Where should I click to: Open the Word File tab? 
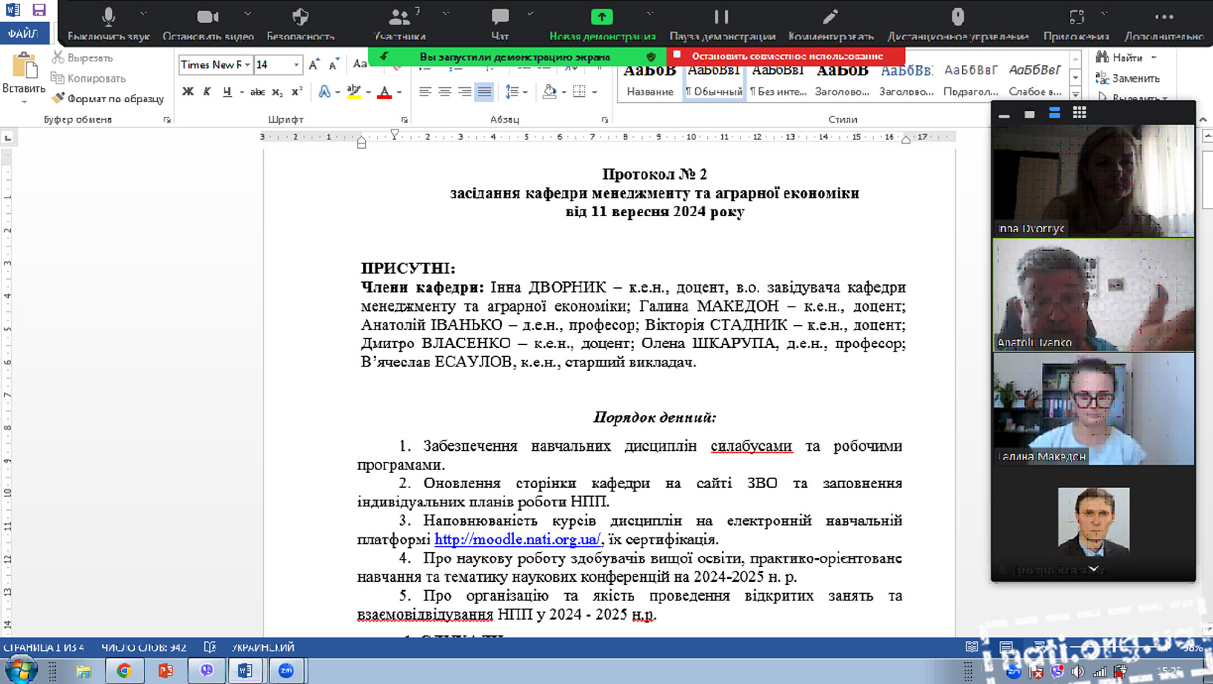(x=24, y=34)
